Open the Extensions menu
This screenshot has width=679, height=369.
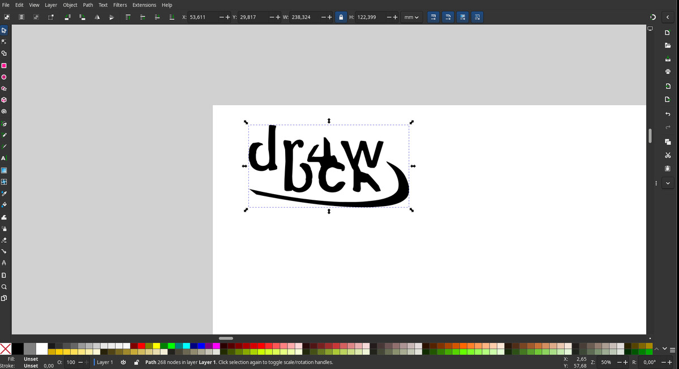point(144,5)
